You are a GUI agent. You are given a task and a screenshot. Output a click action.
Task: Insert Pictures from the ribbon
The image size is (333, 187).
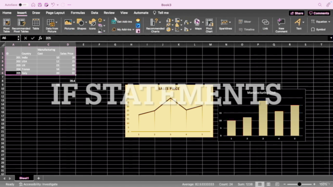click(68, 22)
